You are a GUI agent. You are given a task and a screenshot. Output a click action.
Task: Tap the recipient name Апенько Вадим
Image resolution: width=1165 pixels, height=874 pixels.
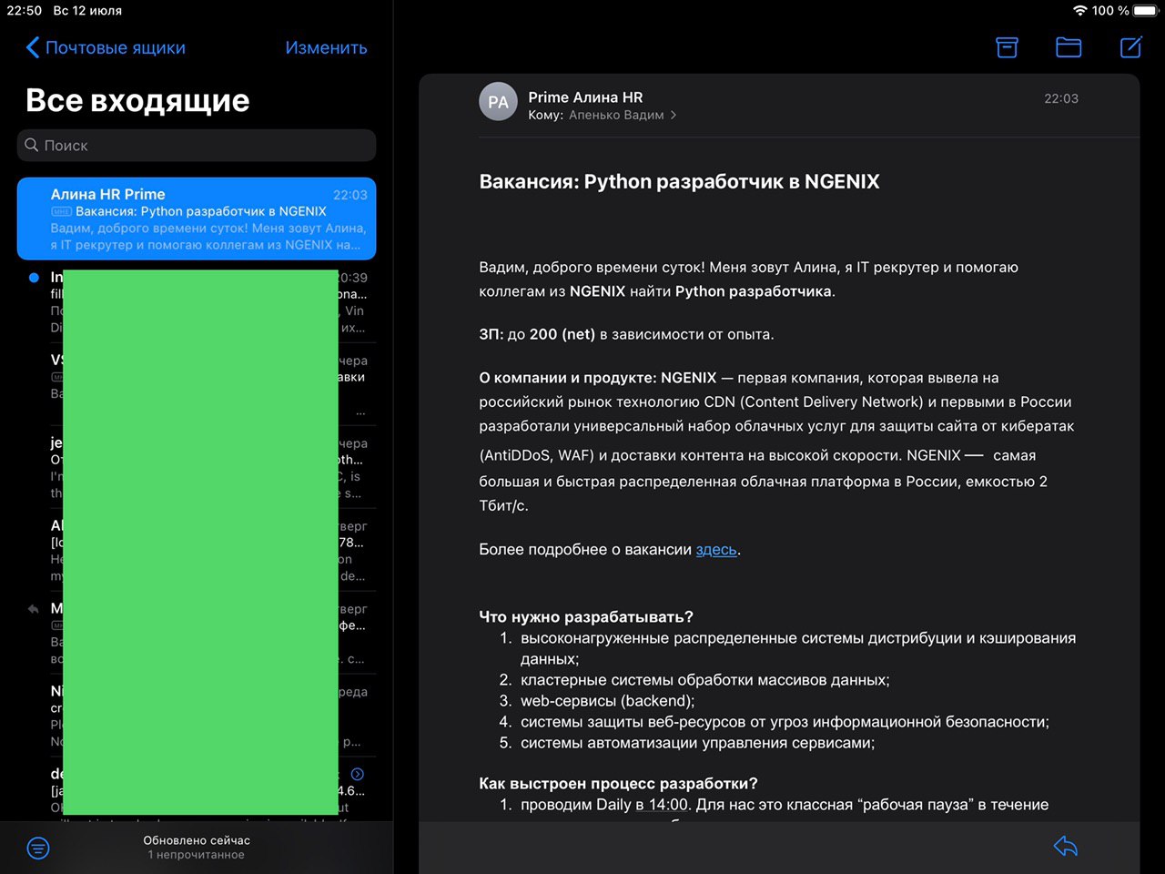coord(616,115)
